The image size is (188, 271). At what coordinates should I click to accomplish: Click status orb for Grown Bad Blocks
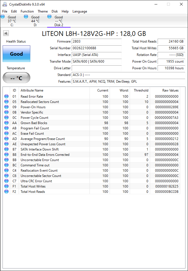pos(6,123)
